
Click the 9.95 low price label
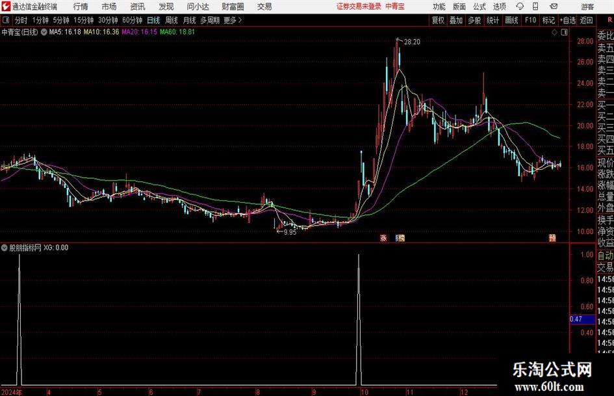(290, 232)
